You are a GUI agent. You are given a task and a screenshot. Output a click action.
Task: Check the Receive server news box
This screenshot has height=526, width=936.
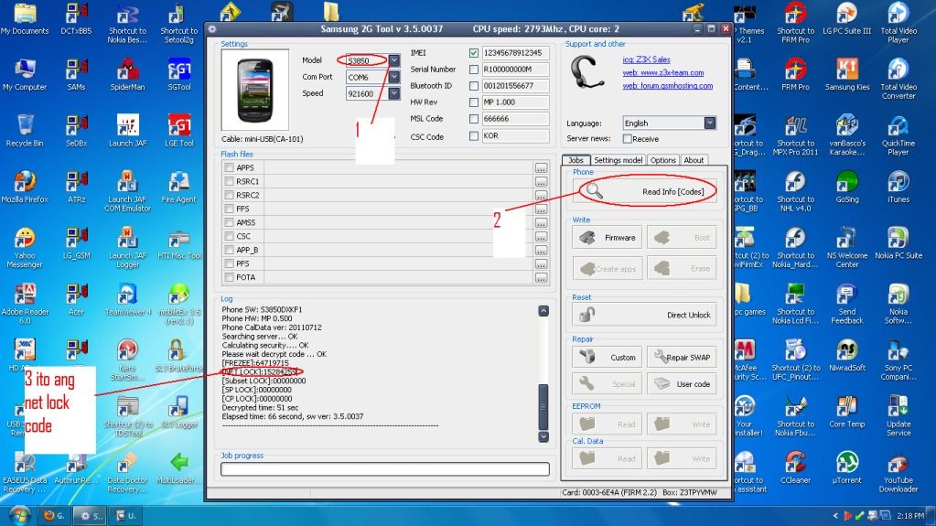tap(627, 138)
